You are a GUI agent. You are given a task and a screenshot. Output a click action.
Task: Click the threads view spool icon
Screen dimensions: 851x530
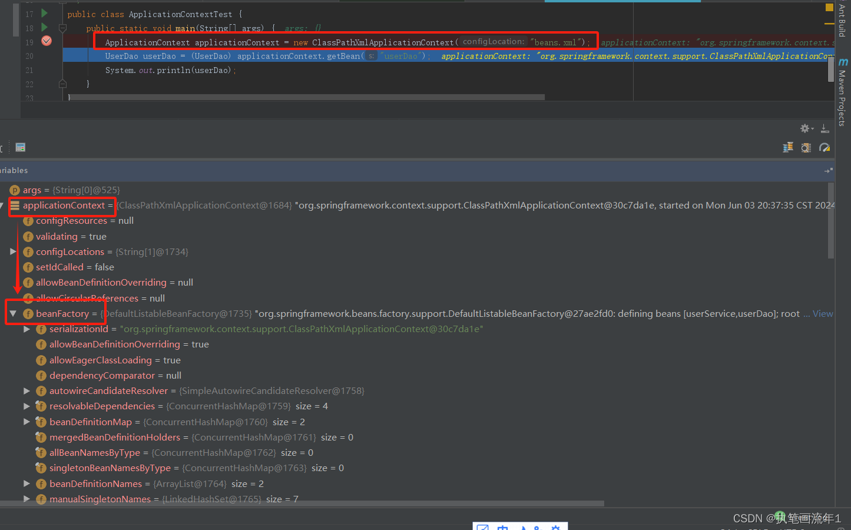click(x=788, y=147)
